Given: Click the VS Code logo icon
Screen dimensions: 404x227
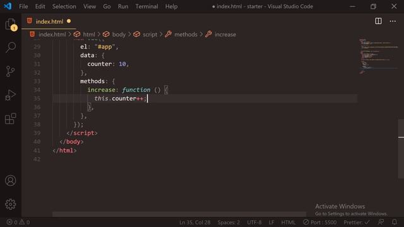Looking at the screenshot, I should tap(8, 6).
